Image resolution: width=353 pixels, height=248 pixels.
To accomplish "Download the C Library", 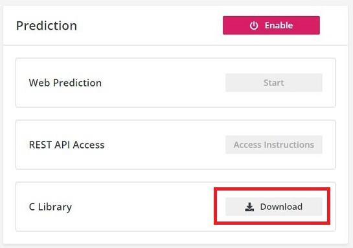I will click(274, 207).
